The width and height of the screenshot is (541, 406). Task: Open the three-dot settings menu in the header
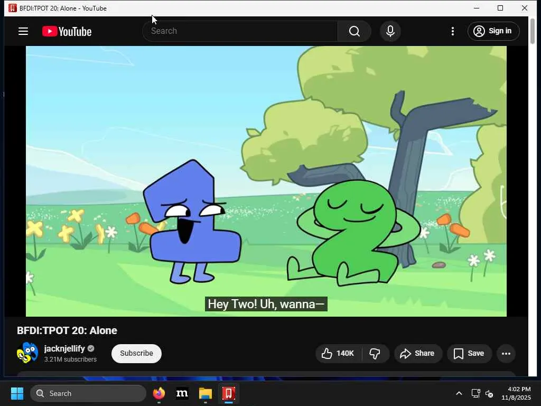click(x=453, y=31)
